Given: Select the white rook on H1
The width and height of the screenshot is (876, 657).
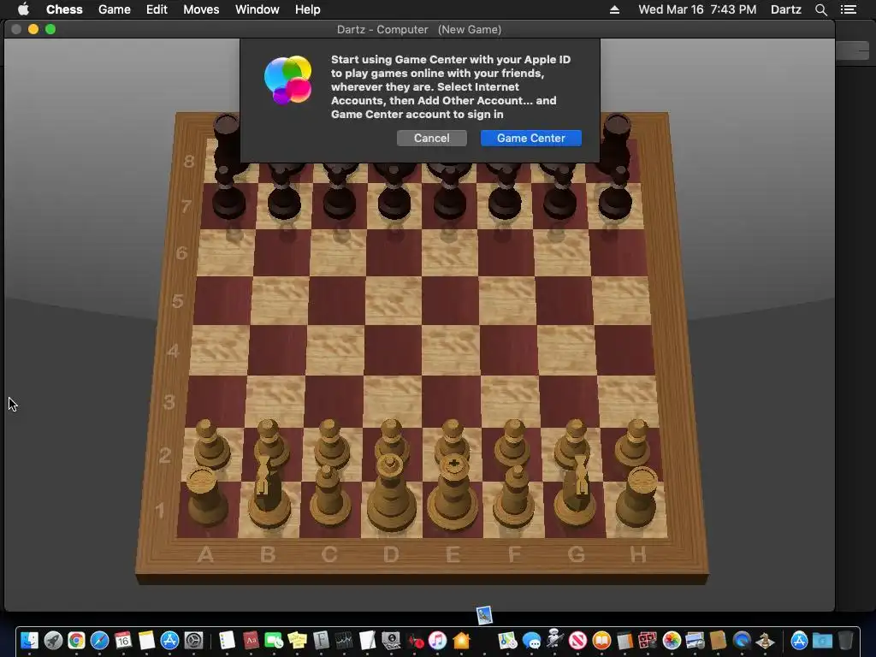Looking at the screenshot, I should (637, 497).
